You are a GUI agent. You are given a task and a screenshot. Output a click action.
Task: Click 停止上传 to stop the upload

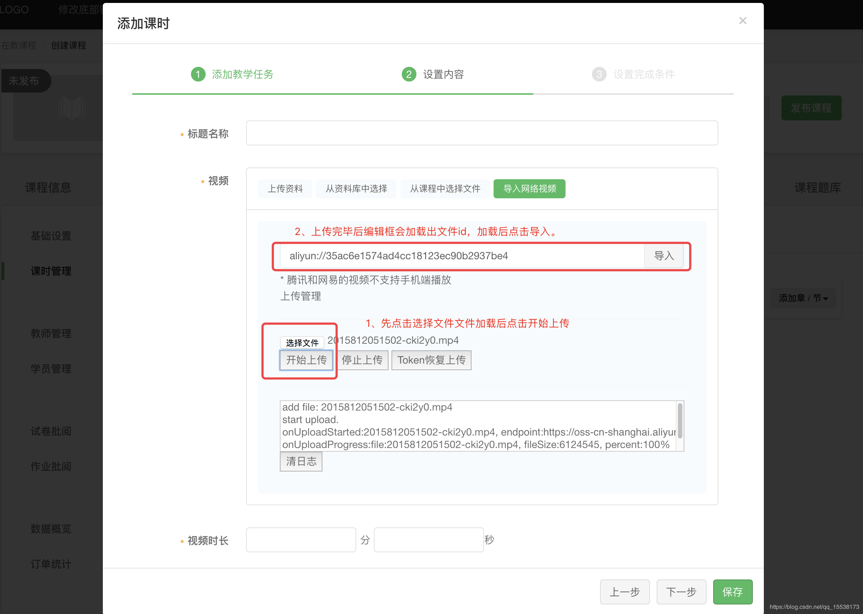click(362, 360)
